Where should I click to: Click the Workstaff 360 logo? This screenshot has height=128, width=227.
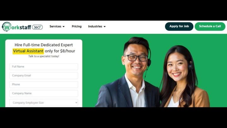[x=22, y=27]
